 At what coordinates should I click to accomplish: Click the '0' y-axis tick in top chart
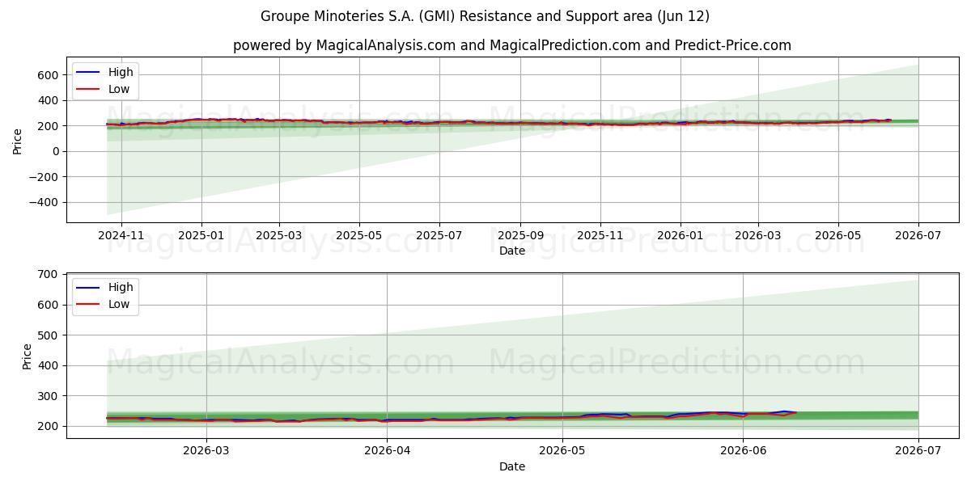point(57,151)
